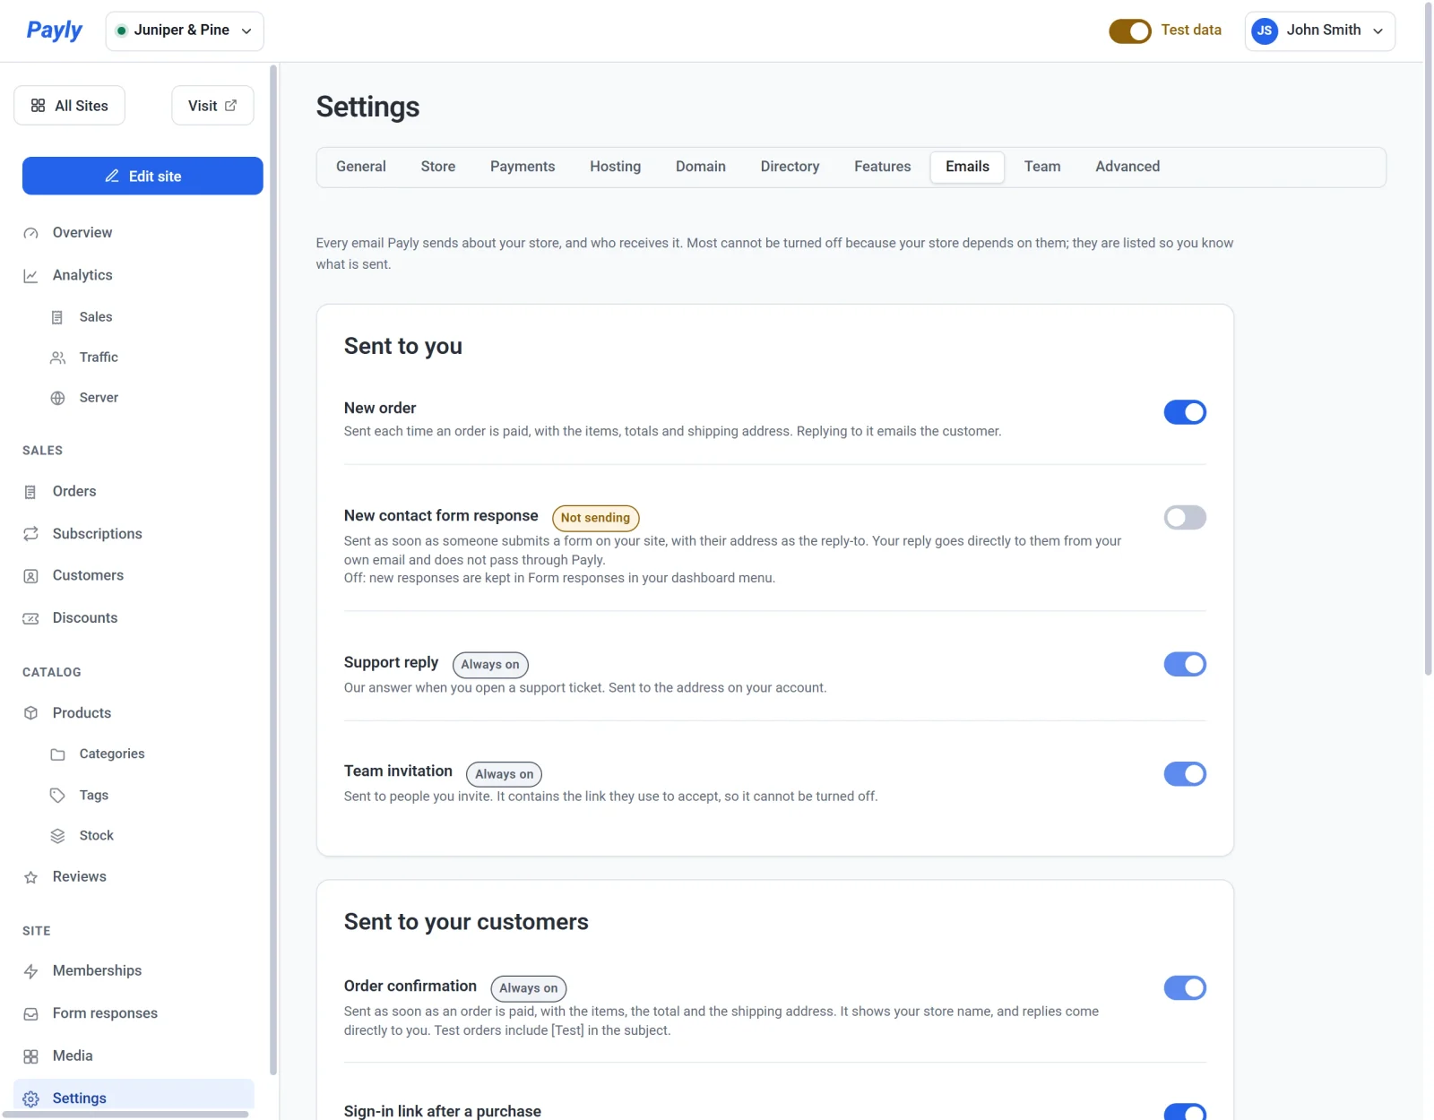1434x1120 pixels.
Task: Open the Team tab
Action: tap(1042, 167)
